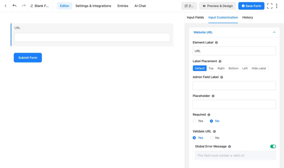
Task: Select Default label placement
Action: [x=200, y=68]
